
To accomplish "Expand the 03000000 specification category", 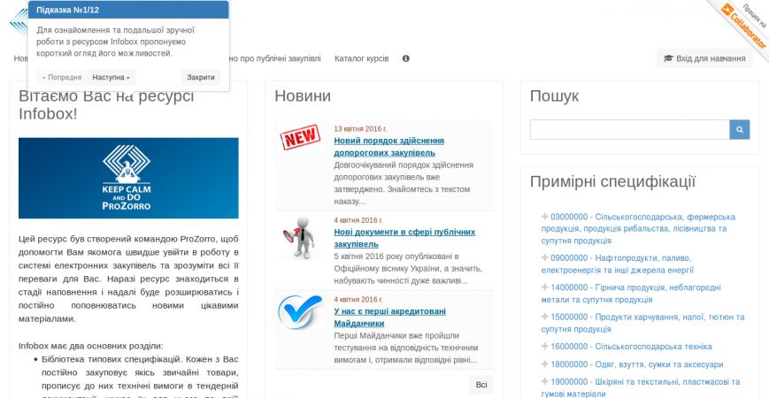I will click(x=544, y=217).
